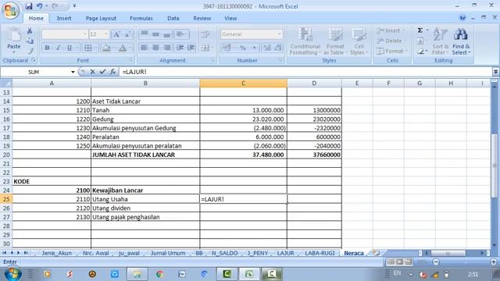
Task: Toggle Underline formatting
Action: click(70, 48)
